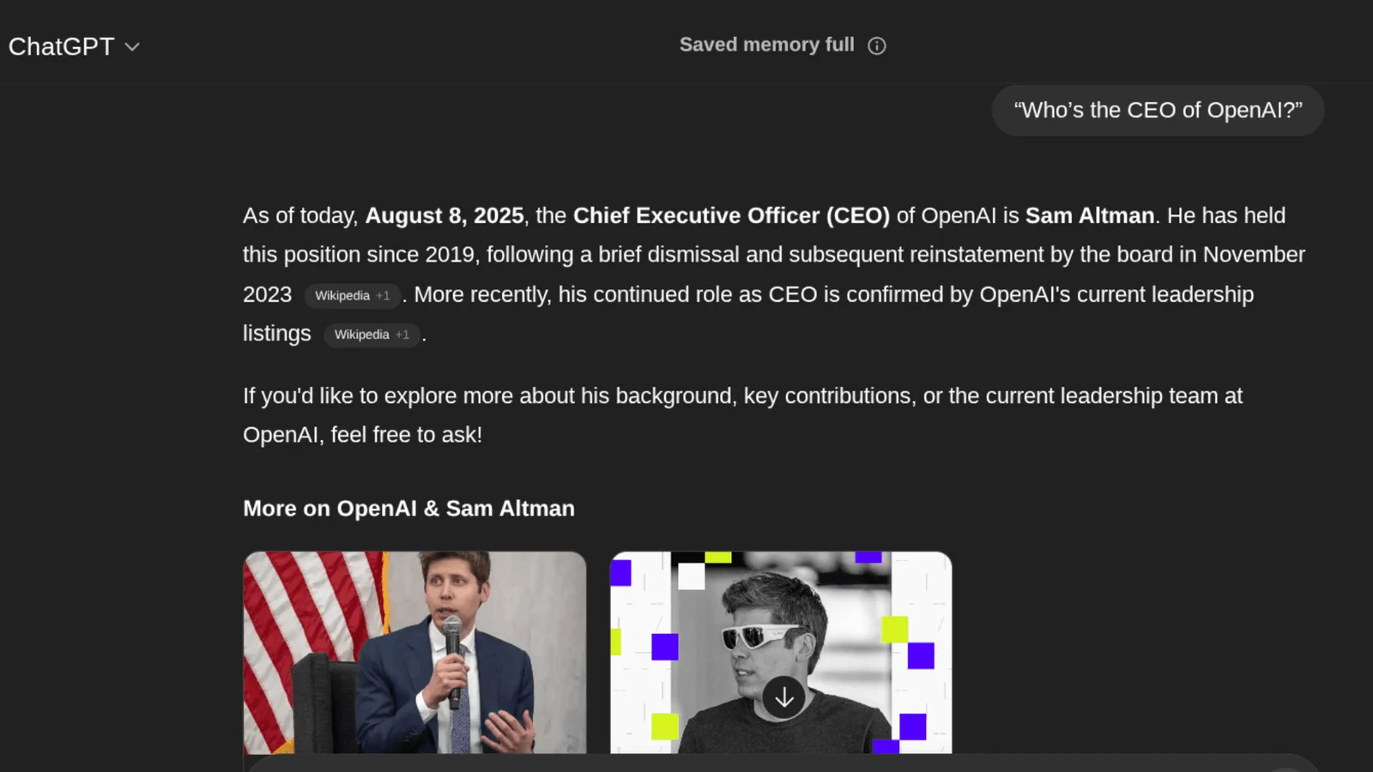Click the user's question message bubble
The width and height of the screenshot is (1373, 772).
[x=1158, y=110]
